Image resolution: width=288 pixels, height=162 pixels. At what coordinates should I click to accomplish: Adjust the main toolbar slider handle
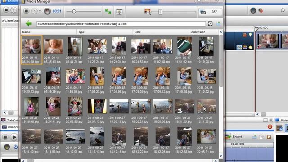pyautogui.click(x=283, y=10)
